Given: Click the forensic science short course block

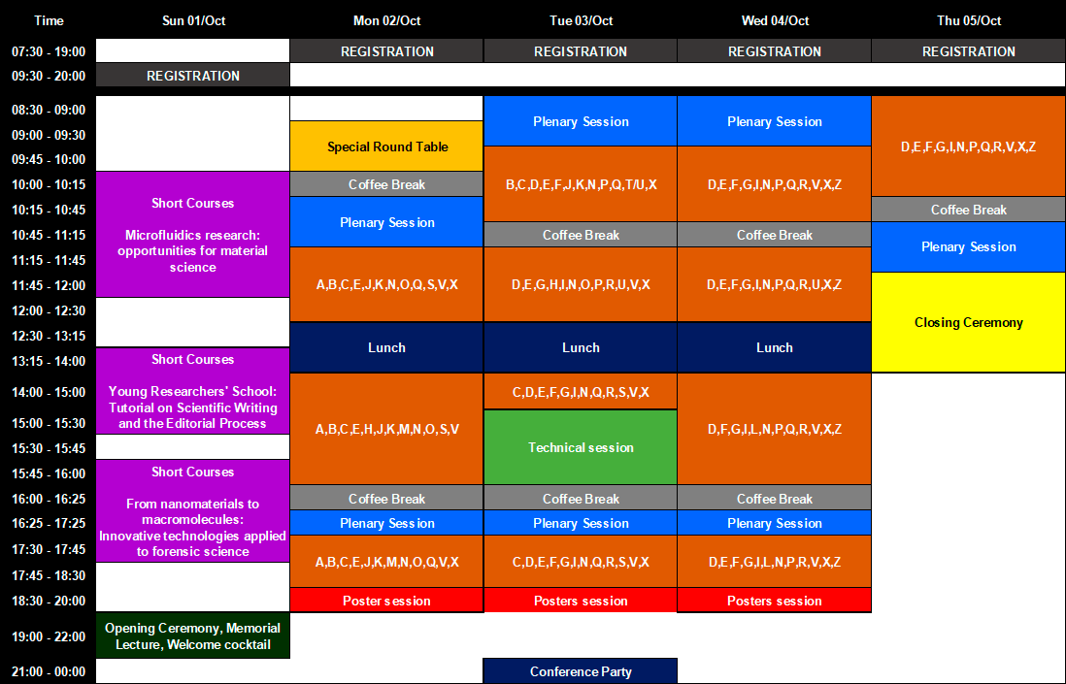Looking at the screenshot, I should pos(192,511).
